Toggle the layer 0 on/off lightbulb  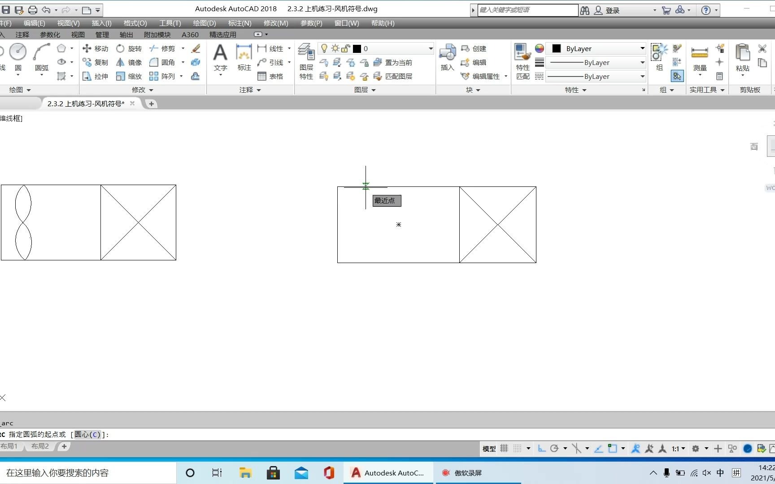(324, 48)
